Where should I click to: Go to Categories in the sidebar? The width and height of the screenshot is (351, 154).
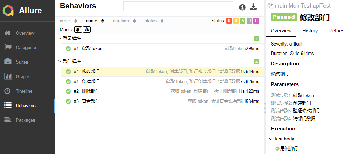pyautogui.click(x=26, y=47)
